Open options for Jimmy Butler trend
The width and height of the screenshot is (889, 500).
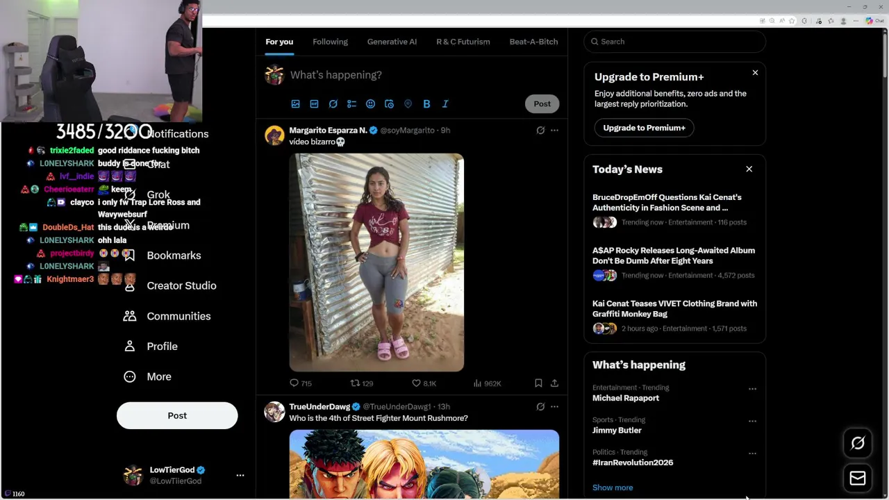(x=752, y=421)
